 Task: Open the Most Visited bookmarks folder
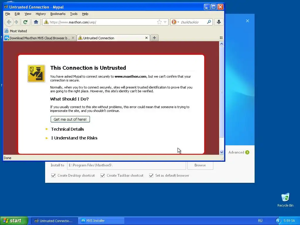(16, 31)
